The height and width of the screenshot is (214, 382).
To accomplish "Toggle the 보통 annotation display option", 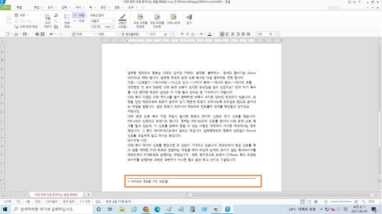I will pos(79,15).
